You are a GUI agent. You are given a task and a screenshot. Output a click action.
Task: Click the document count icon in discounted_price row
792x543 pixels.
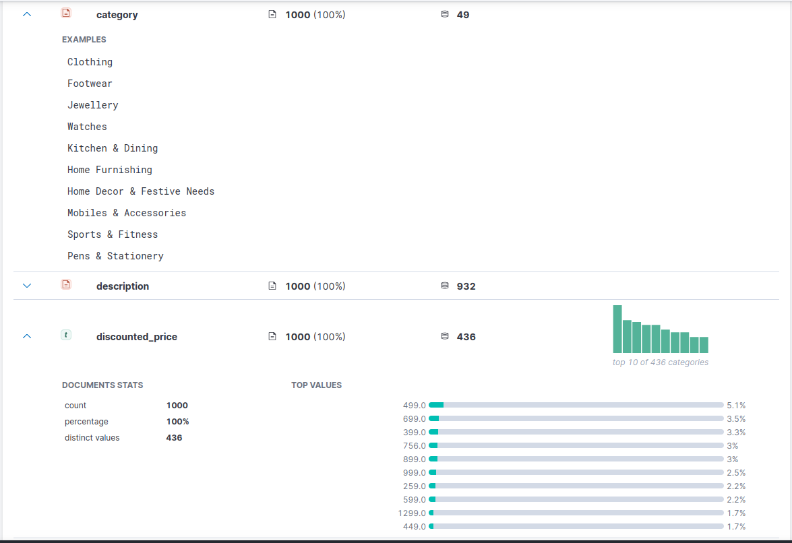(x=272, y=337)
